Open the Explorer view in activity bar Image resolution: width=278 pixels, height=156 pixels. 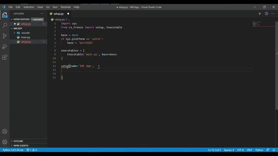(5, 15)
